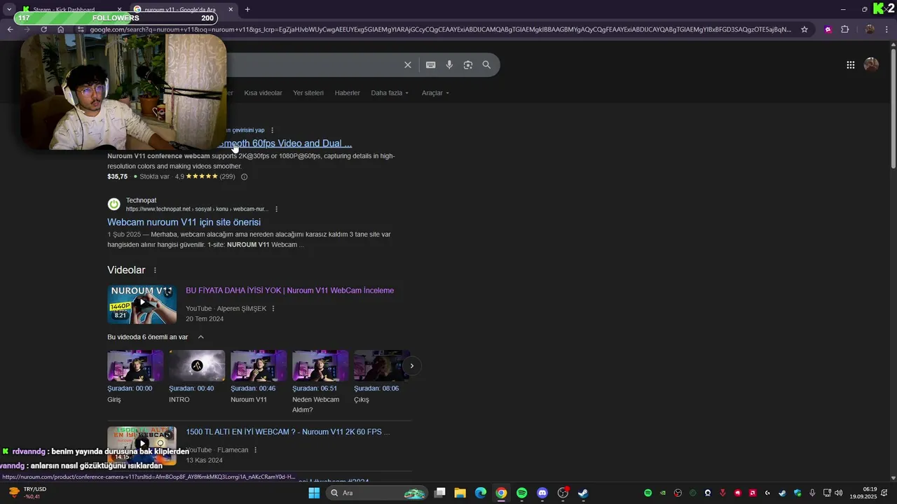Open the Windows Start menu
Image resolution: width=897 pixels, height=504 pixels.
click(314, 493)
